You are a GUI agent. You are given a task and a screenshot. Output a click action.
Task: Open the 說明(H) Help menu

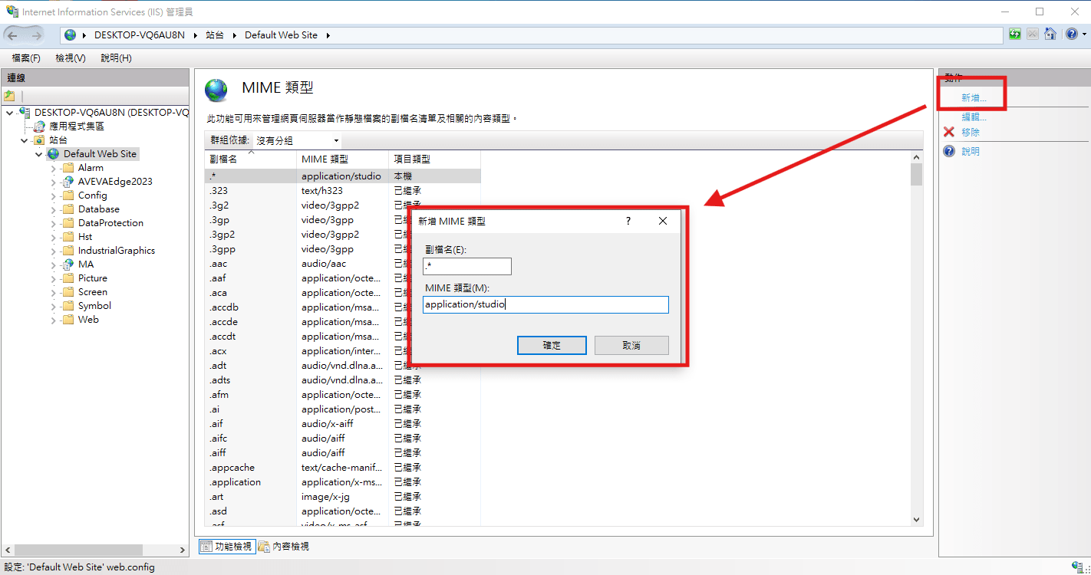pos(116,58)
